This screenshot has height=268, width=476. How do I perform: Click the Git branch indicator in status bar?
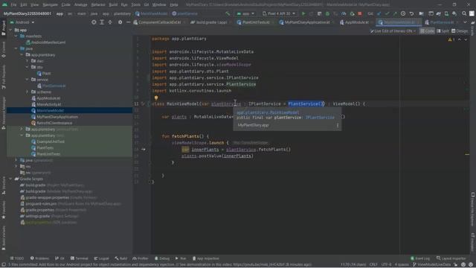pos(432,265)
